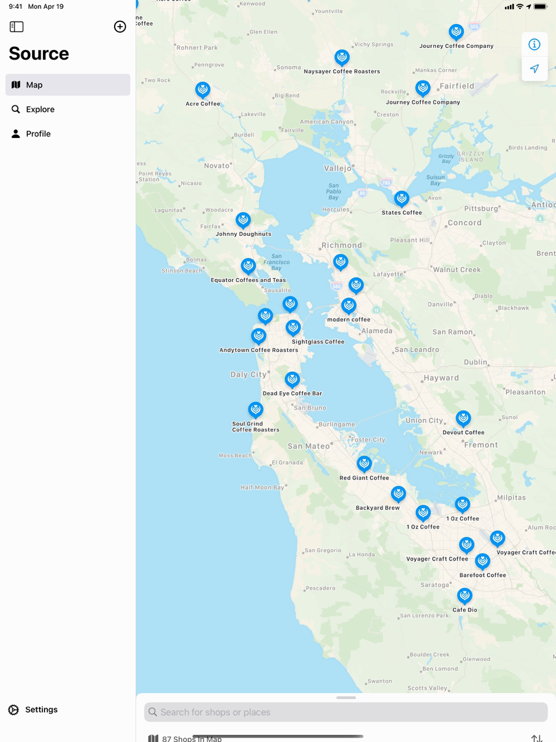
Task: Tap the San Leandro city label
Action: (417, 350)
